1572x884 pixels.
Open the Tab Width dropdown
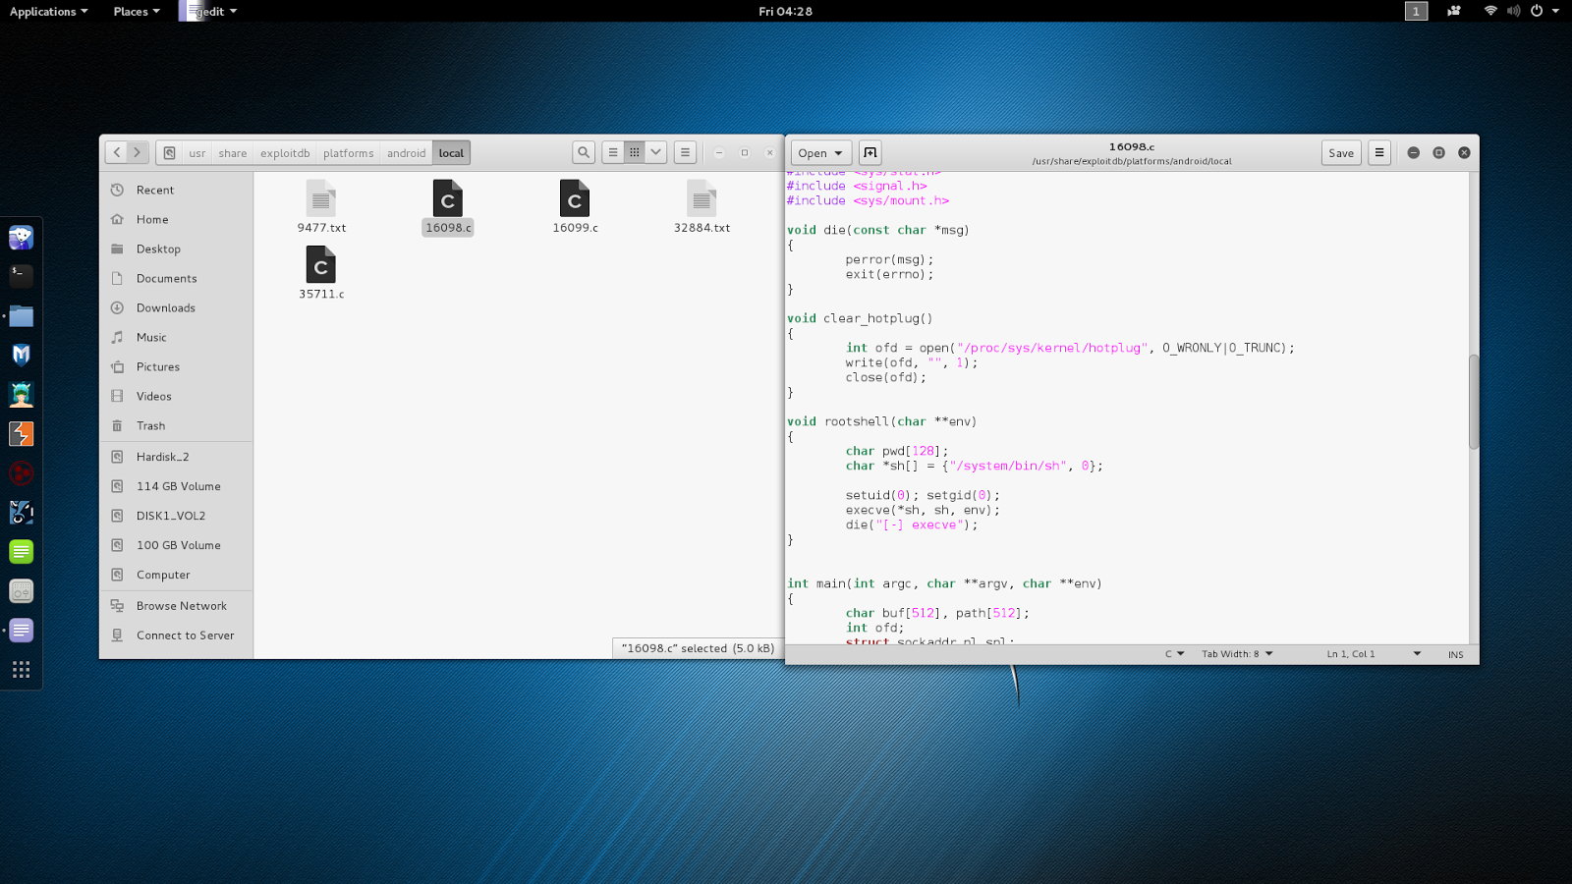[1236, 653]
